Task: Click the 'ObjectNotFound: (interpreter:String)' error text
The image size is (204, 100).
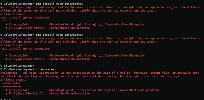Action: pos(80,90)
